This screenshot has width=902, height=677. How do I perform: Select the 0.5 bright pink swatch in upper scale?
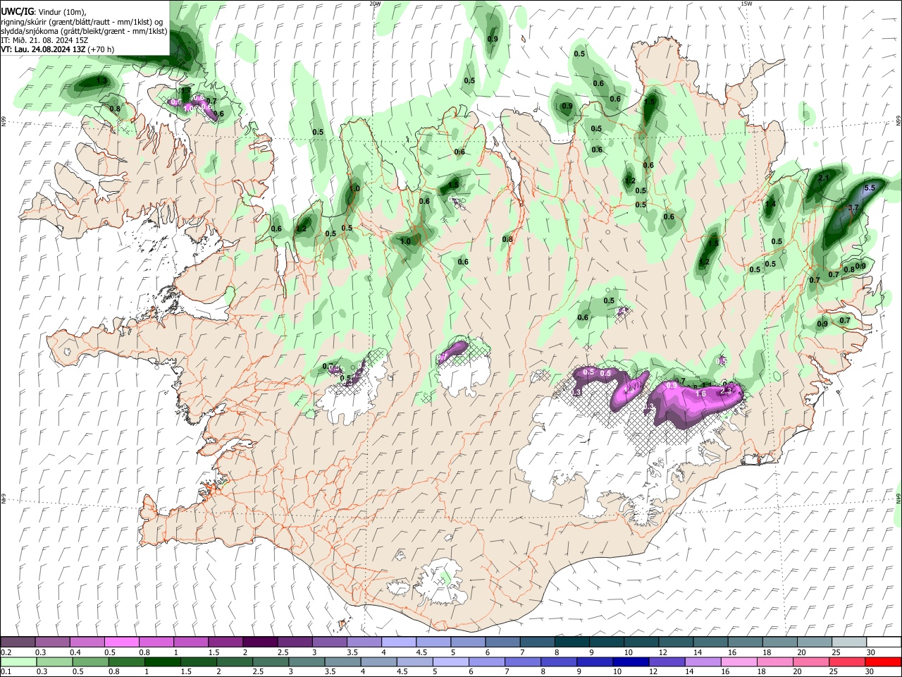[x=122, y=642]
